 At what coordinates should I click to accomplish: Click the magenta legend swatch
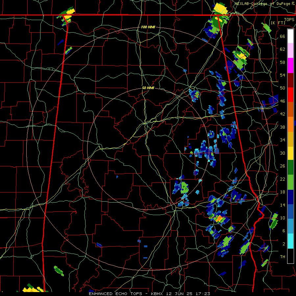click(290, 65)
